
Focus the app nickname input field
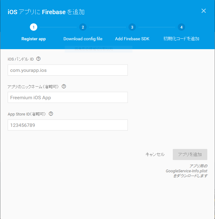pyautogui.click(x=68, y=97)
